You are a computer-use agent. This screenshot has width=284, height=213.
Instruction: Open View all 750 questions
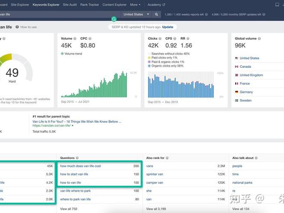69,209
